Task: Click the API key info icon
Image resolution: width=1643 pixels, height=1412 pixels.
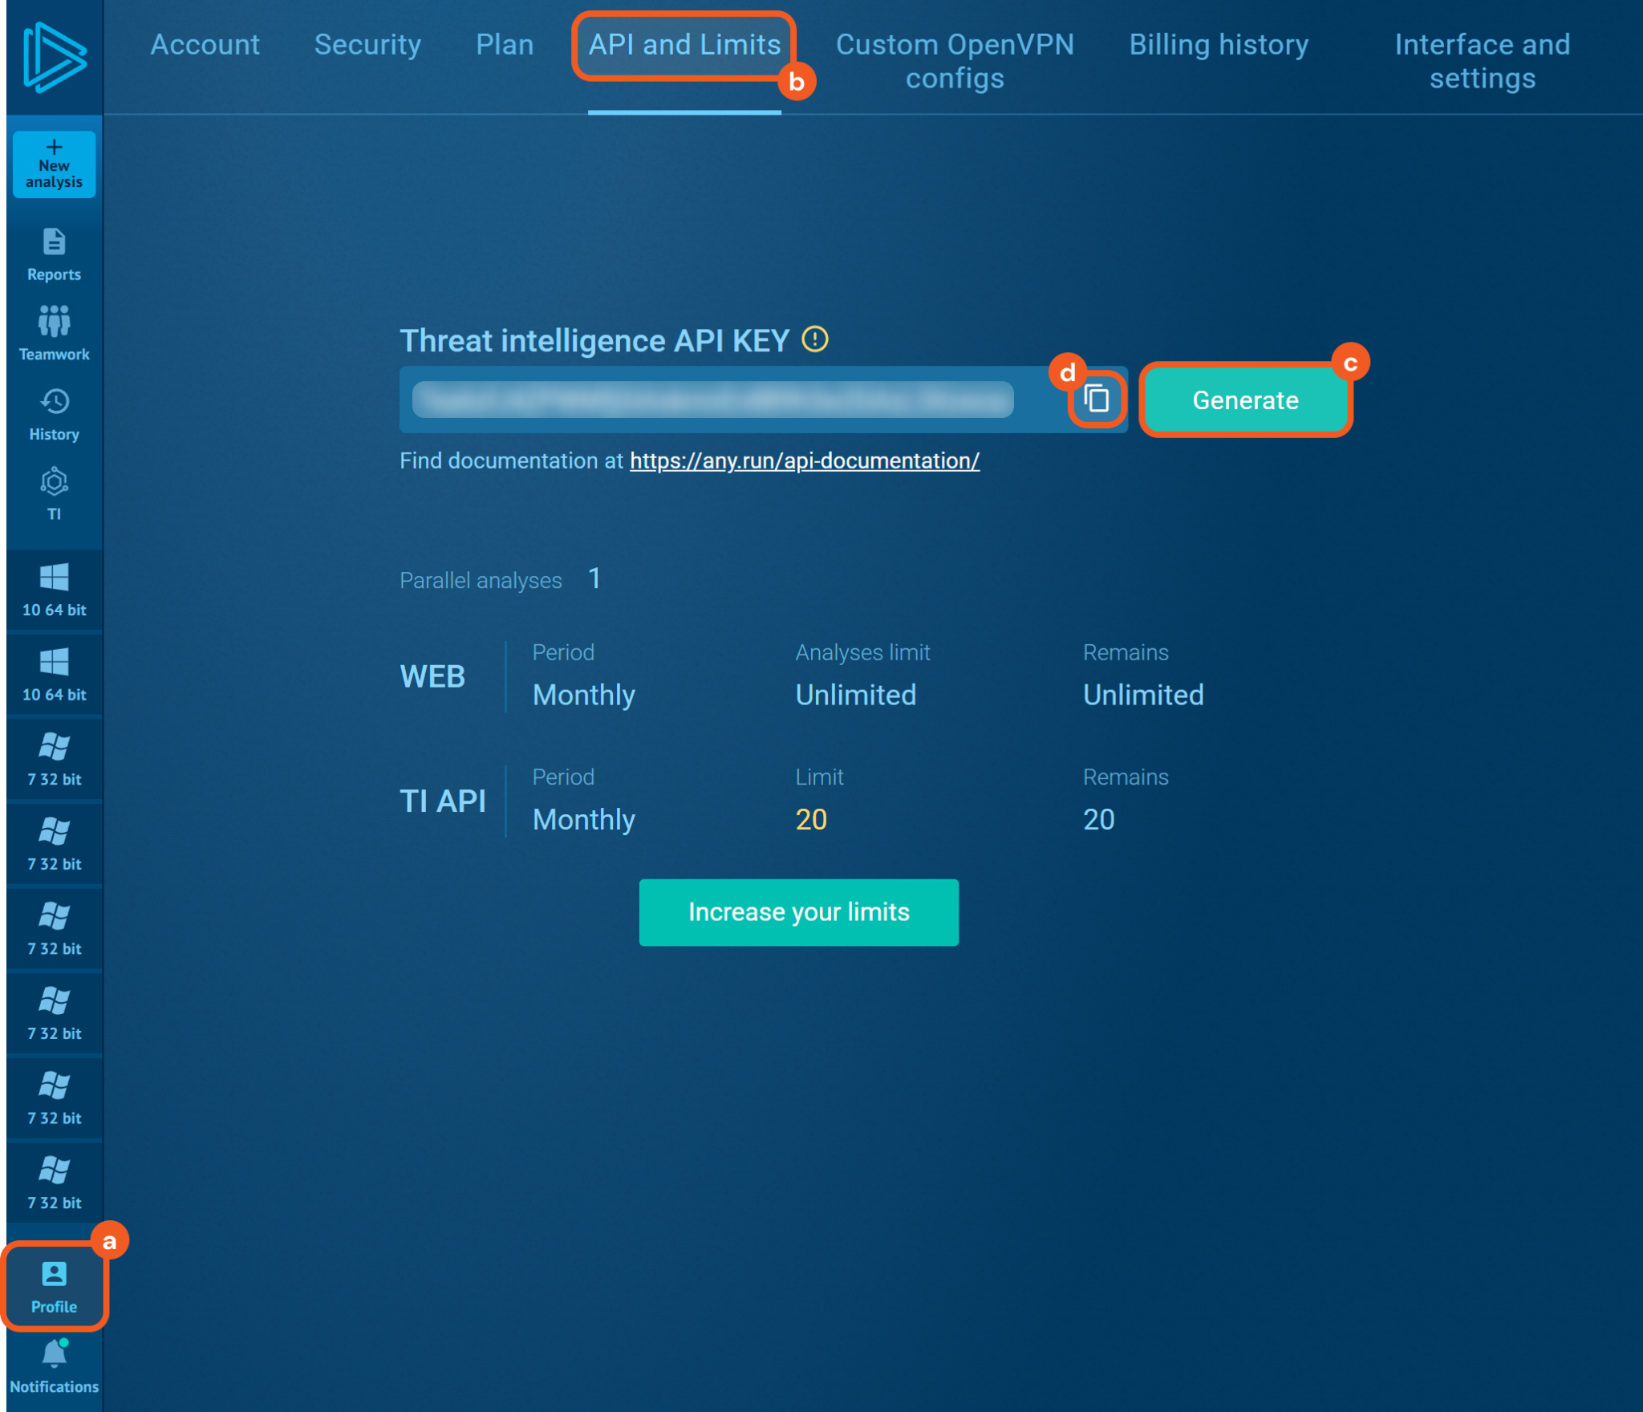Action: (x=815, y=339)
